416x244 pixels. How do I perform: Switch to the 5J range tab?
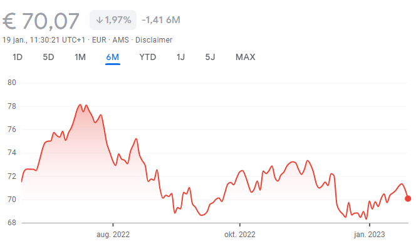tap(210, 57)
